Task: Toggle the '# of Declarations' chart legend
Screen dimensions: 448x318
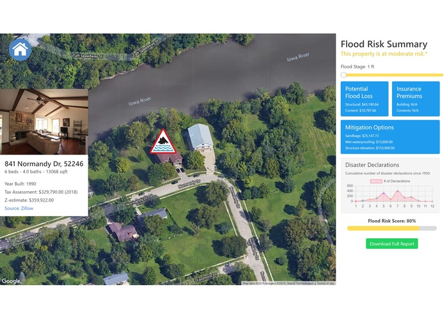Action: click(390, 181)
